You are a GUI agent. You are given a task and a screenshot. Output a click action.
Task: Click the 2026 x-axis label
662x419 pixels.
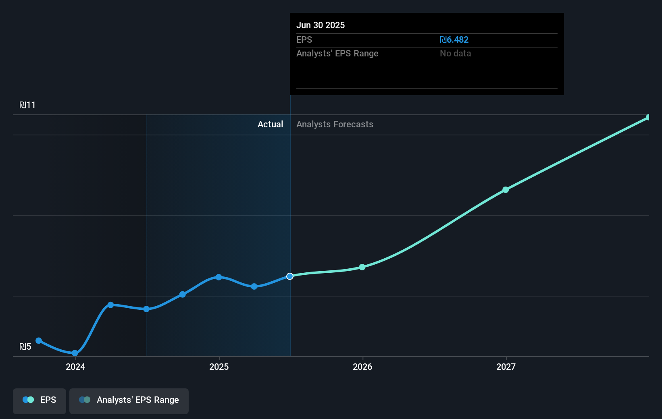(362, 367)
